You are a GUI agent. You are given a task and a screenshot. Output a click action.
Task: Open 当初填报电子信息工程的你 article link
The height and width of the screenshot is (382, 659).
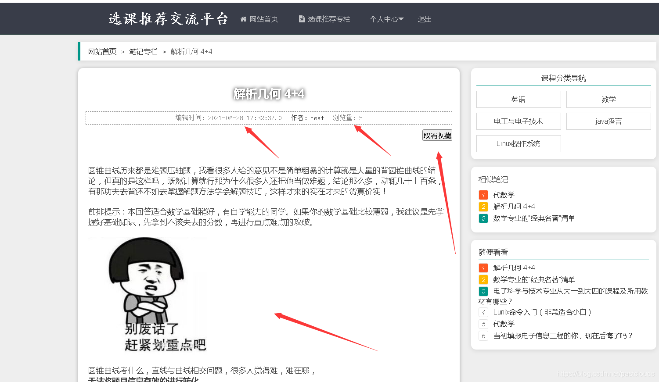[x=563, y=336]
